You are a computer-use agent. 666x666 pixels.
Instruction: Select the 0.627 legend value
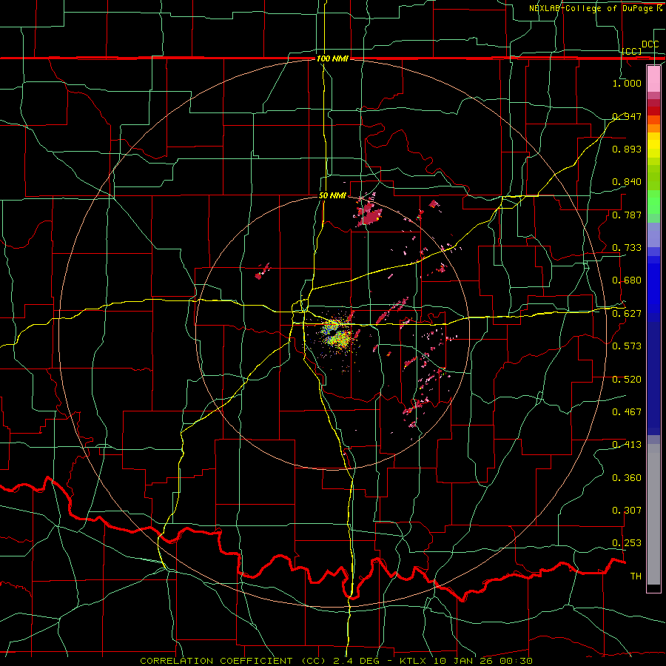pos(627,314)
